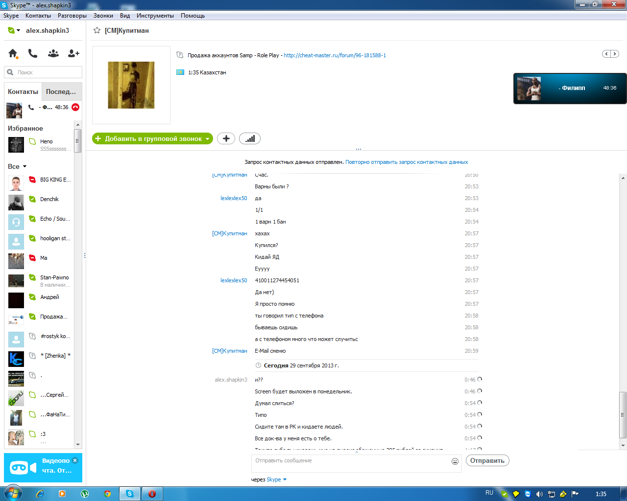Select contact #rostyk ko...

[40, 340]
